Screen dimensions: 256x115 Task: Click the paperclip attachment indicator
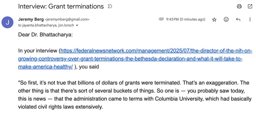point(161,19)
